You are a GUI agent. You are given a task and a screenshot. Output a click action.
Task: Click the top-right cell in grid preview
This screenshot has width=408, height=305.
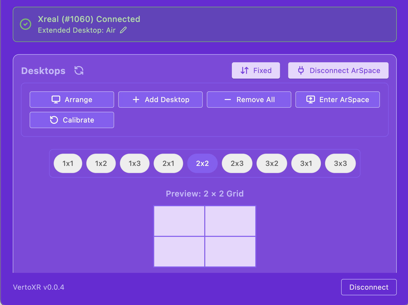pyautogui.click(x=230, y=221)
